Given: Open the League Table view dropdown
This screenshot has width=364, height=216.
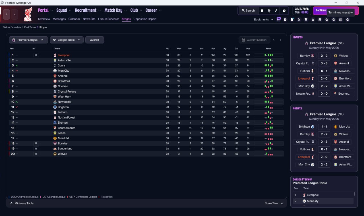Looking at the screenshot, I should pyautogui.click(x=67, y=40).
